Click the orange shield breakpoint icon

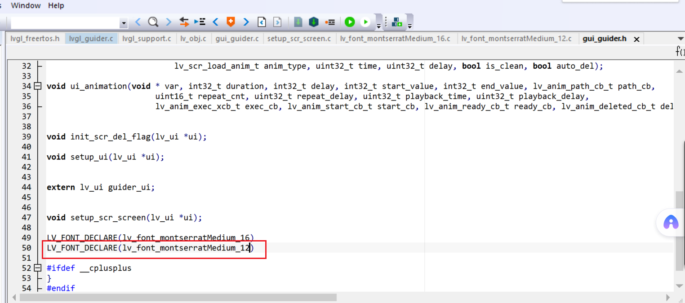tap(230, 22)
